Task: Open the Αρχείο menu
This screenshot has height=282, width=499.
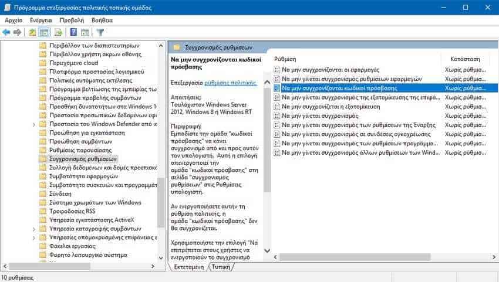Action: point(14,21)
